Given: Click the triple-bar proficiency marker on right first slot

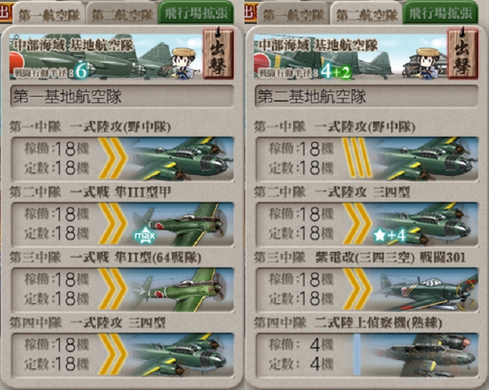Looking at the screenshot, I should 357,158.
